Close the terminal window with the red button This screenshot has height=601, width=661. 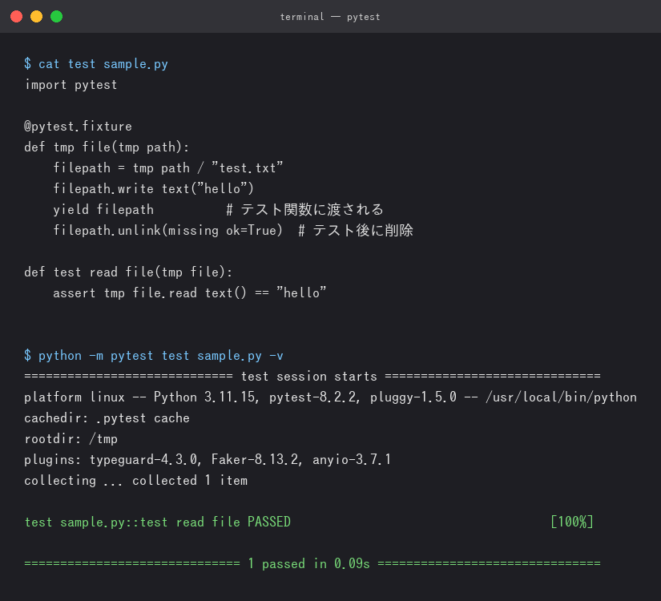[17, 17]
